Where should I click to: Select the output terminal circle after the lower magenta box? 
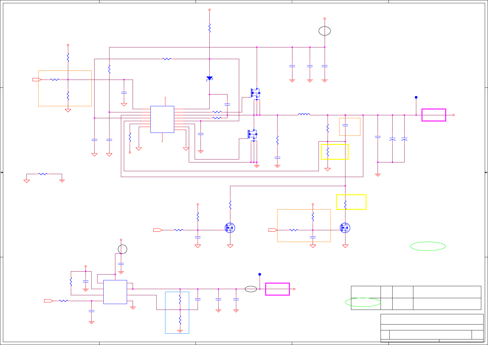294,289
